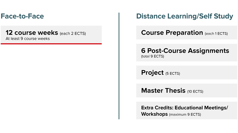Click the Face-to-Face heading
238x133 pixels.
click(x=22, y=16)
